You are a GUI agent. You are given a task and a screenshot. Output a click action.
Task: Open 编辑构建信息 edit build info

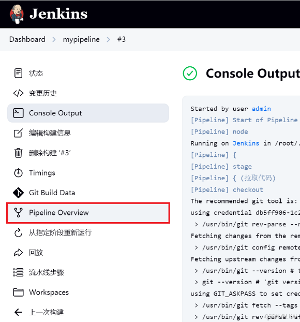coord(88,133)
